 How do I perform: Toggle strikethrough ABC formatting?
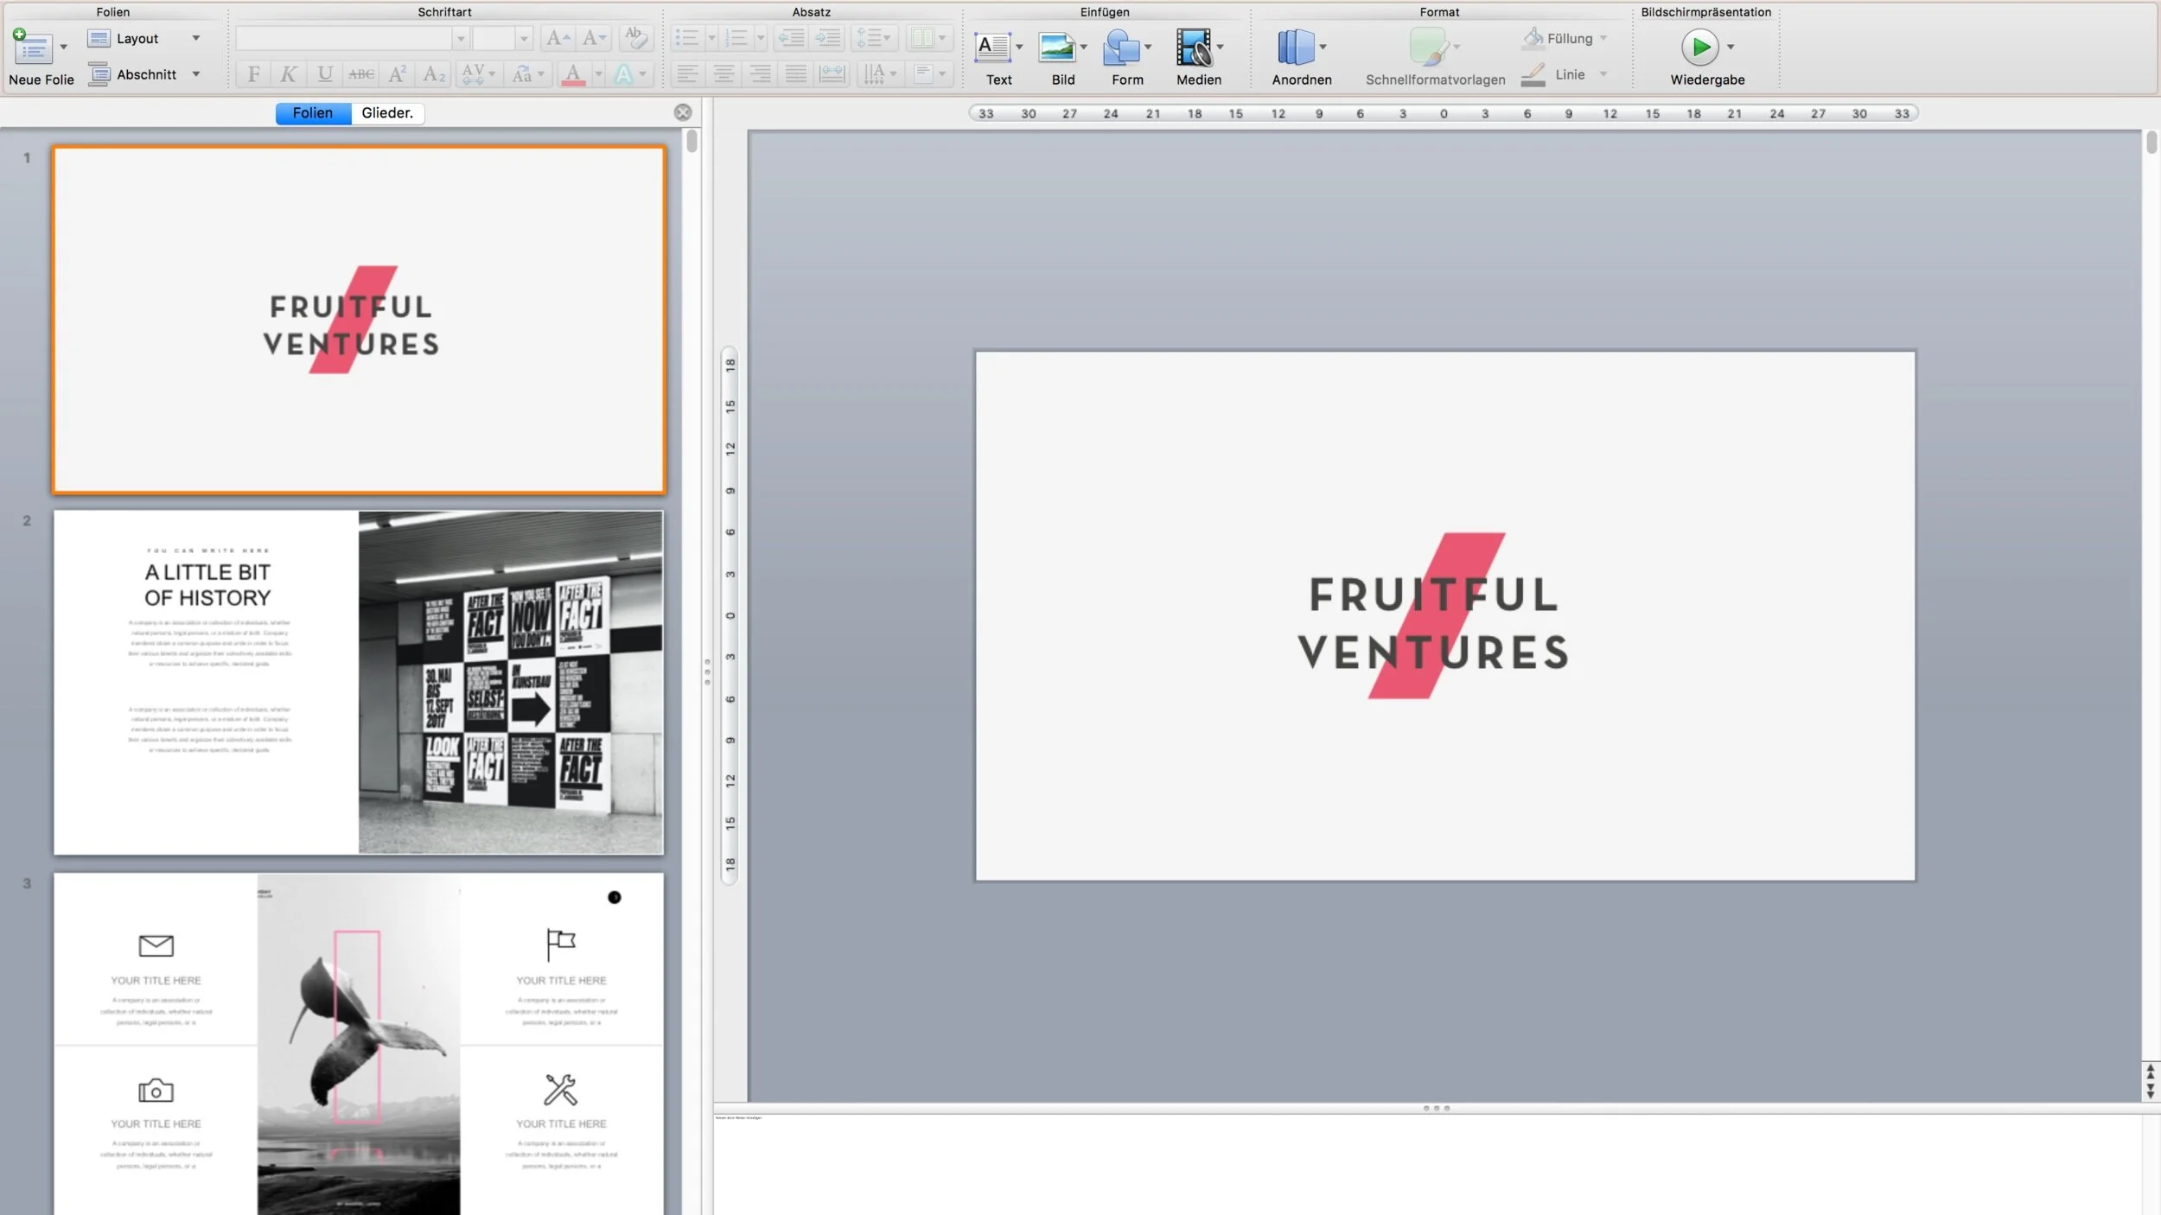(x=361, y=74)
